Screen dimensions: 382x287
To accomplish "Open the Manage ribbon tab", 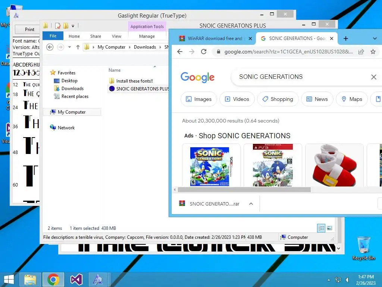I will pos(147,36).
